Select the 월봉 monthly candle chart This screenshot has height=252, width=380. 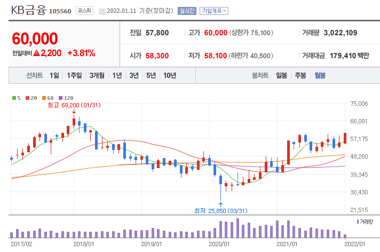point(320,75)
